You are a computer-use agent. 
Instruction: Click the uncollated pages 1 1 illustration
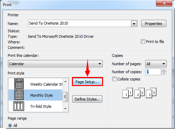click(128, 93)
